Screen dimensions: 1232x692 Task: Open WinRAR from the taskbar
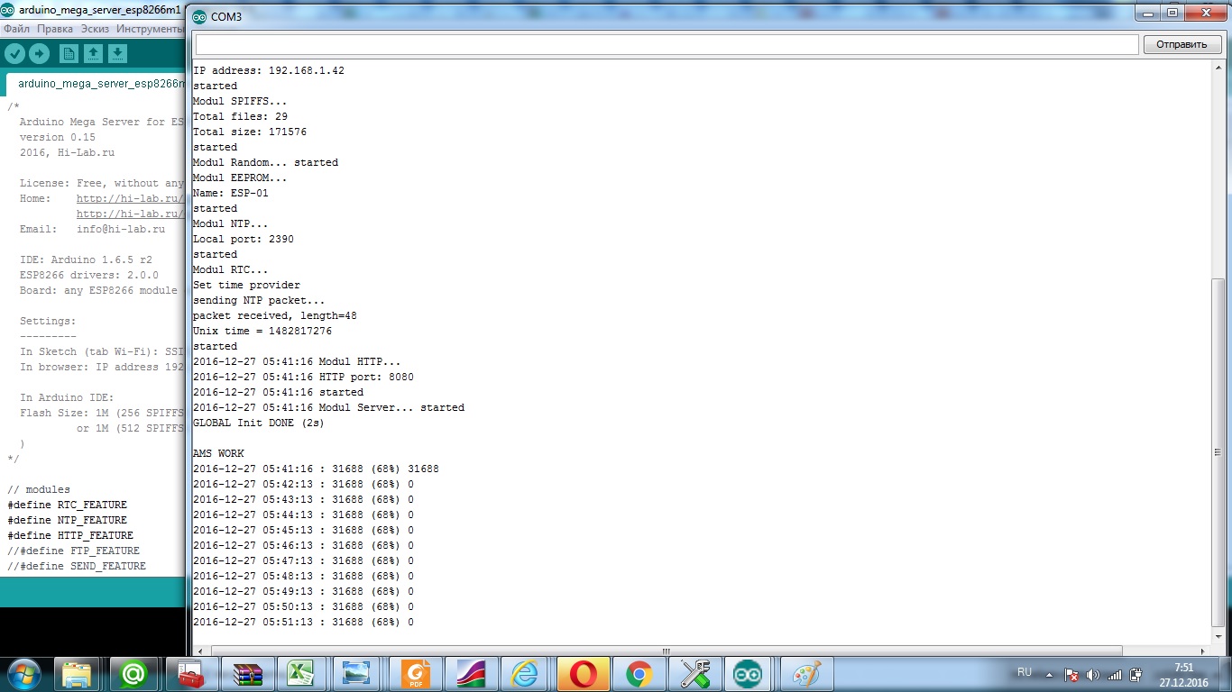[247, 674]
